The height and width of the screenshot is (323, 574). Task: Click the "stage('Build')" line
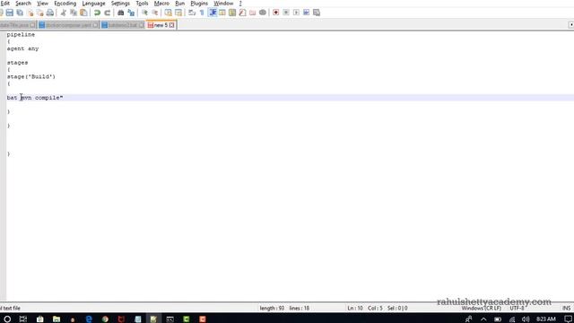31,76
